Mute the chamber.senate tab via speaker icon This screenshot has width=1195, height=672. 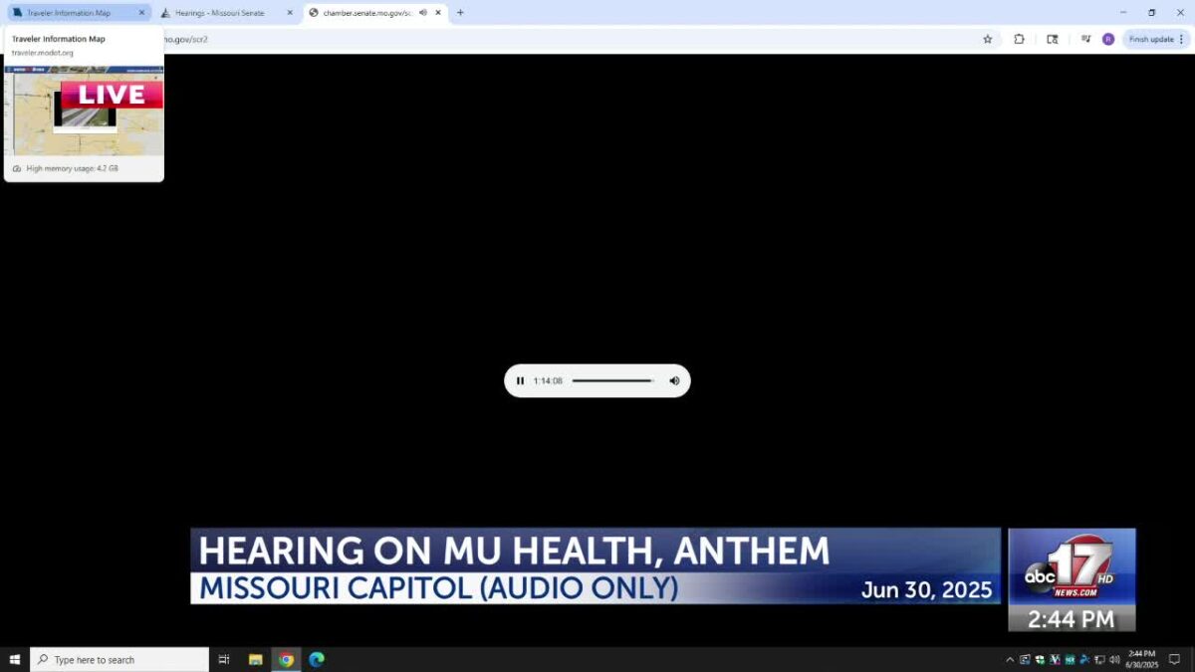(423, 13)
